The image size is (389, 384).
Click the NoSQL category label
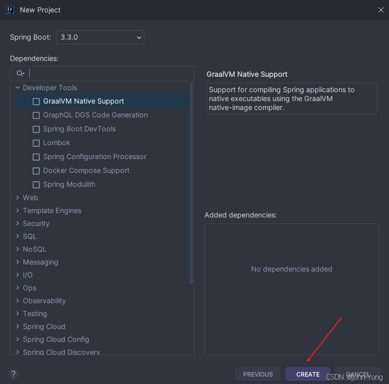tap(35, 249)
